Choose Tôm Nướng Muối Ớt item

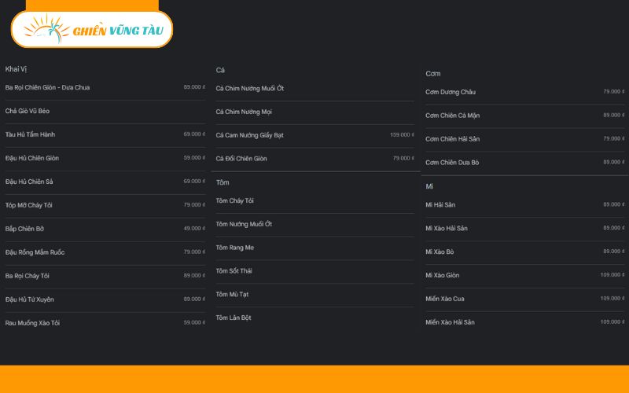[244, 224]
